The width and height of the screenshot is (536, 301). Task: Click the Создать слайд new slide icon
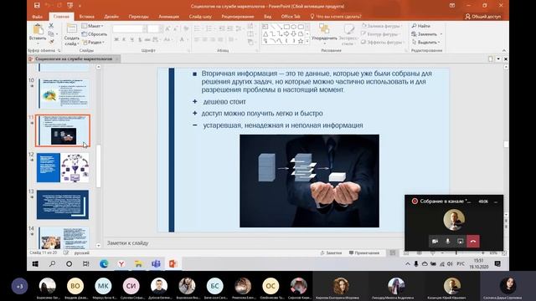pos(71,29)
